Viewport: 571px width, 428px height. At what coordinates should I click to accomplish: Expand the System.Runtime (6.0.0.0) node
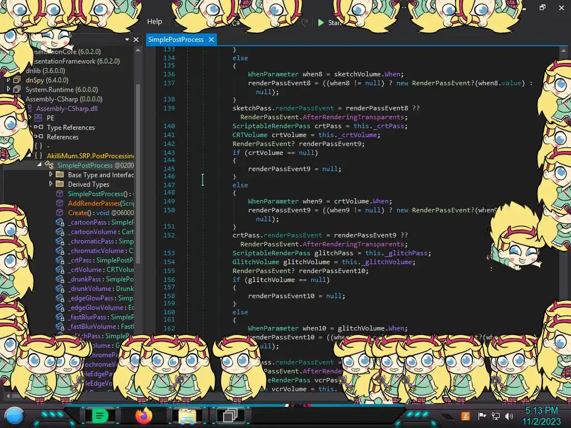click(x=8, y=89)
